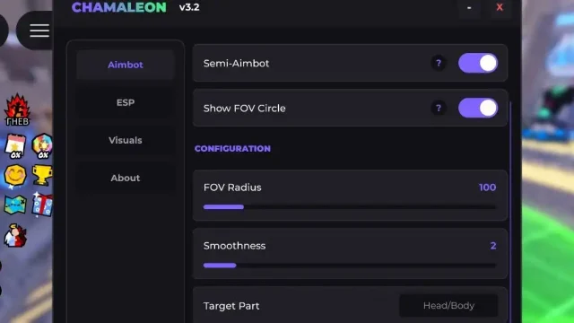This screenshot has width=574, height=323.
Task: Click the flaming ГНЕВ icon
Action: 17,109
